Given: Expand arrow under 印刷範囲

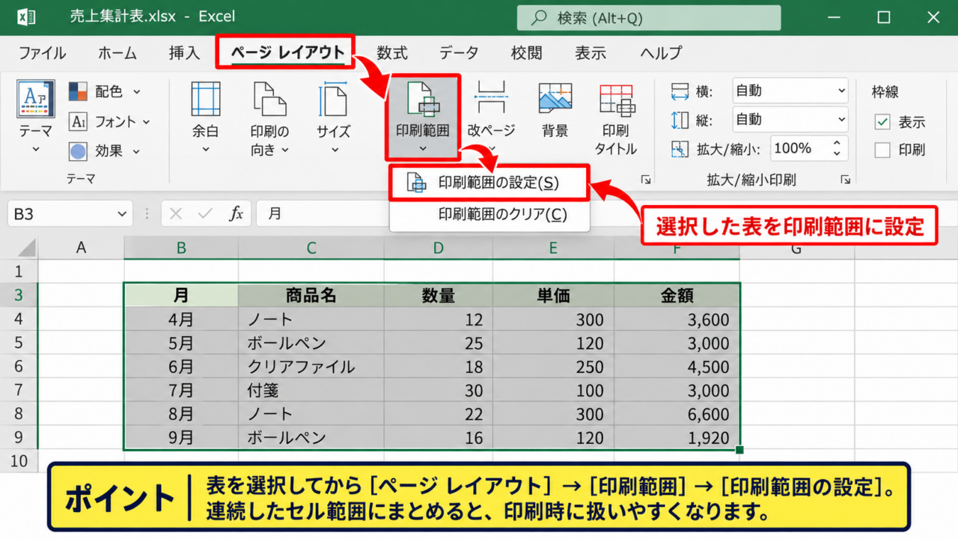Looking at the screenshot, I should point(422,149).
